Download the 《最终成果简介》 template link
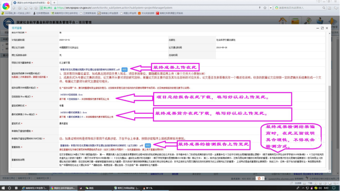The height and width of the screenshot is (191, 340). [75, 117]
